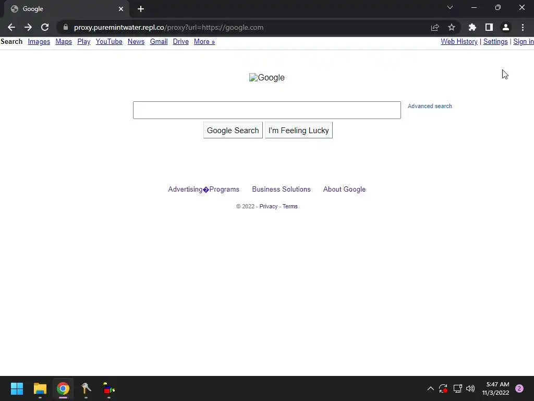
Task: Open the Play link
Action: coord(84,42)
